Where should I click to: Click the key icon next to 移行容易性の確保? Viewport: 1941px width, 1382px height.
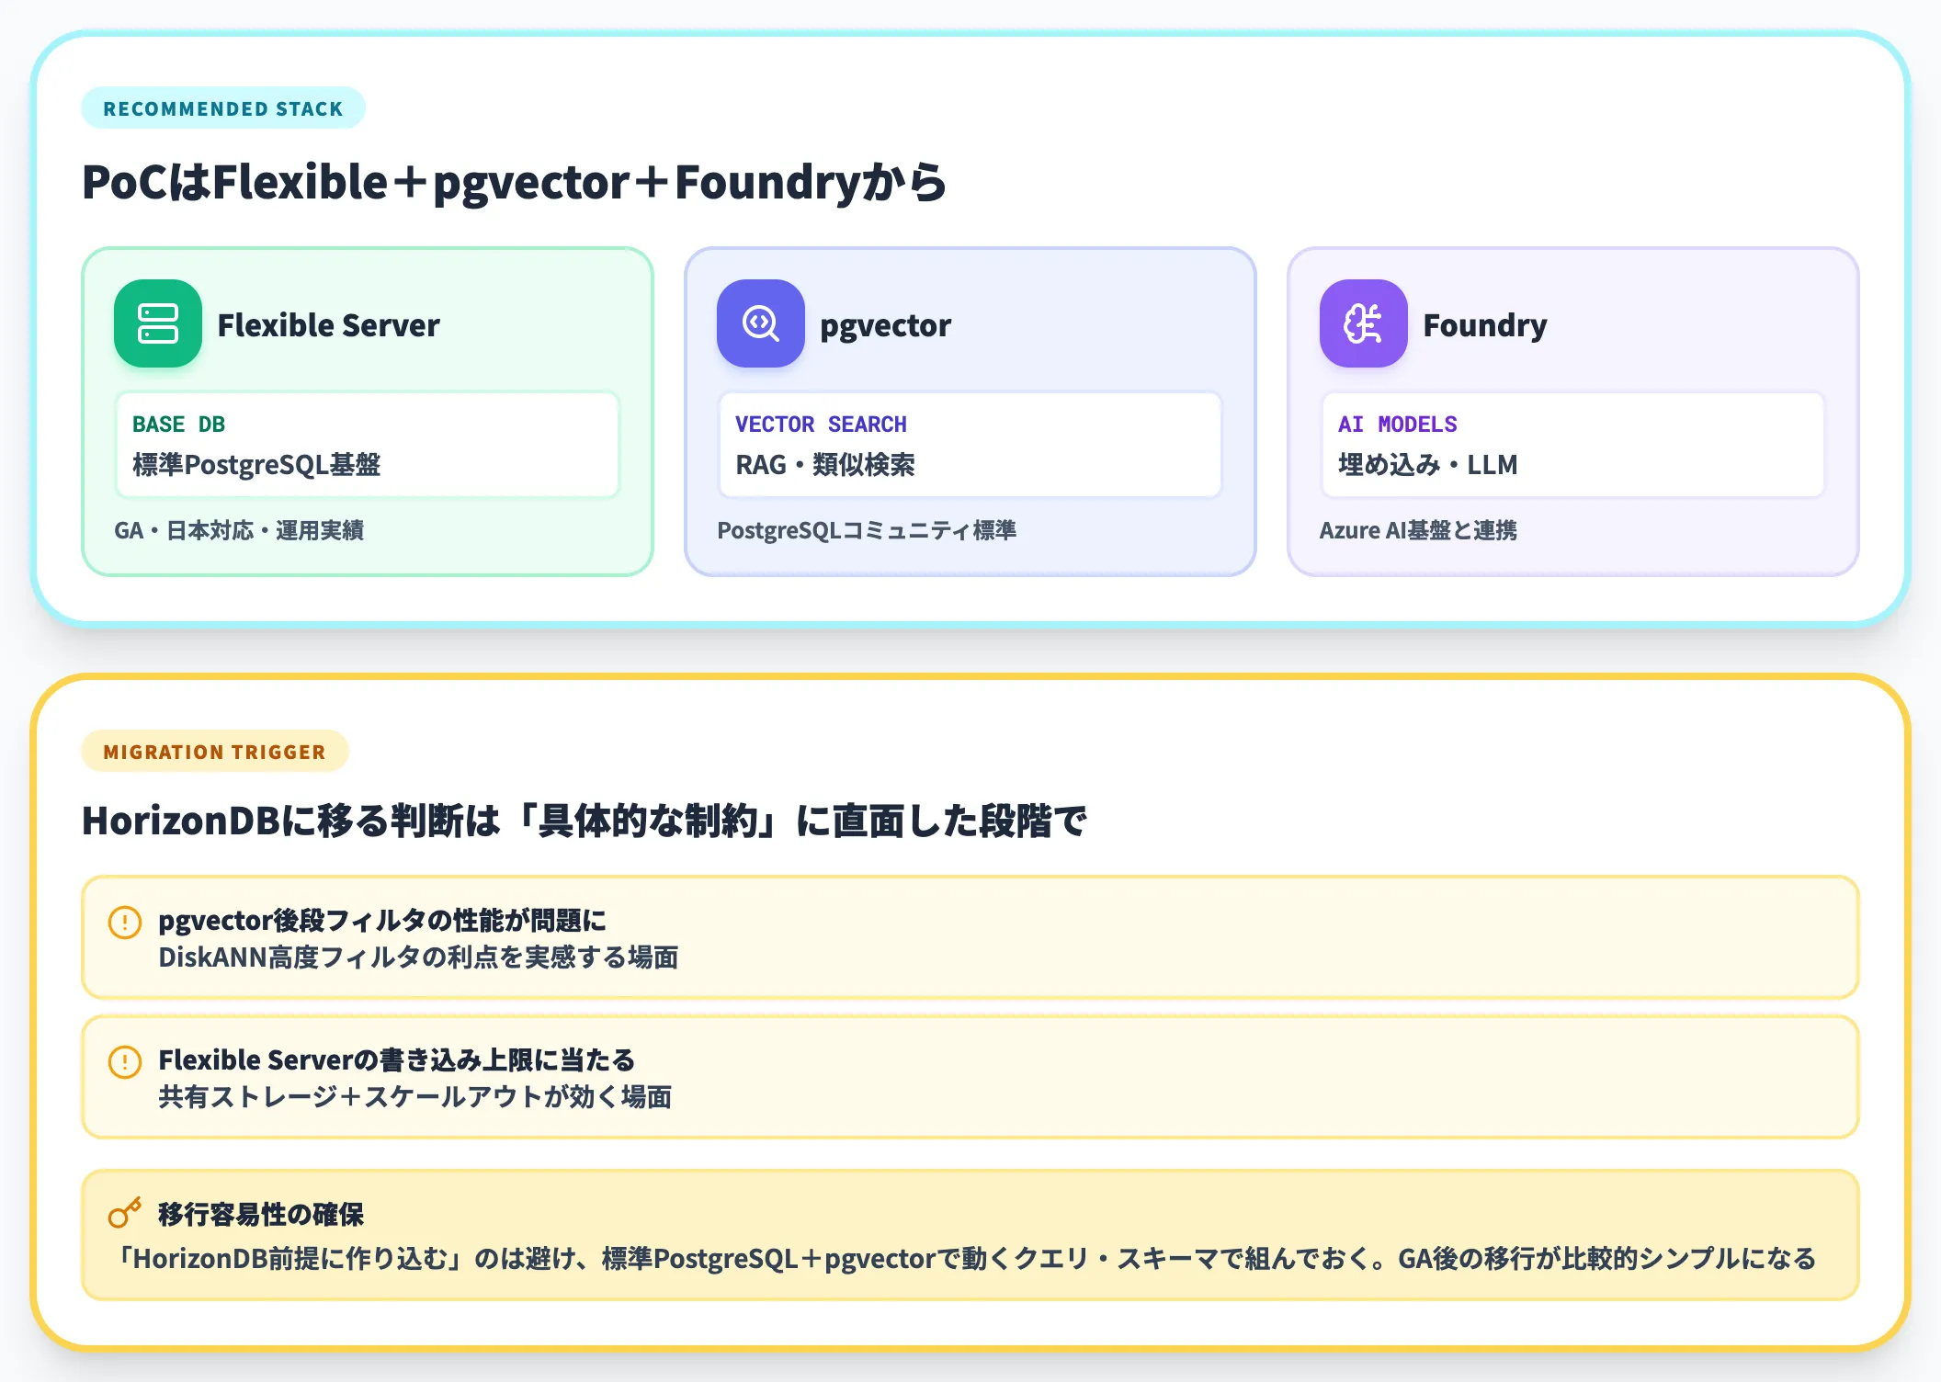click(125, 1213)
